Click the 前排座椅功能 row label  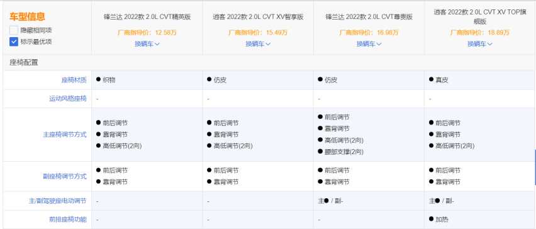click(68, 220)
